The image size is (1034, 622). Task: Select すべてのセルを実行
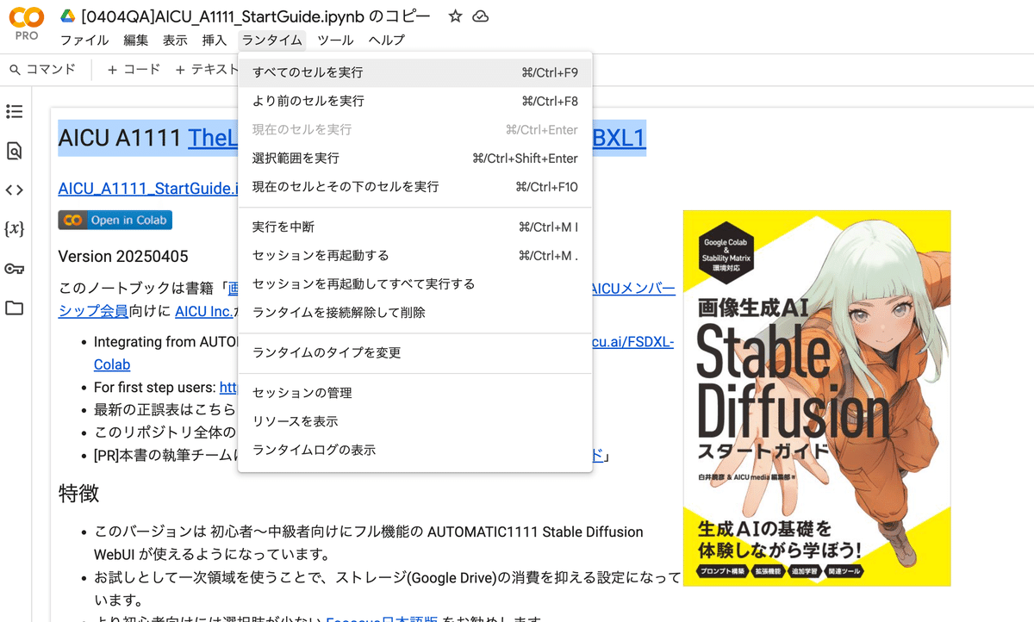click(x=415, y=72)
